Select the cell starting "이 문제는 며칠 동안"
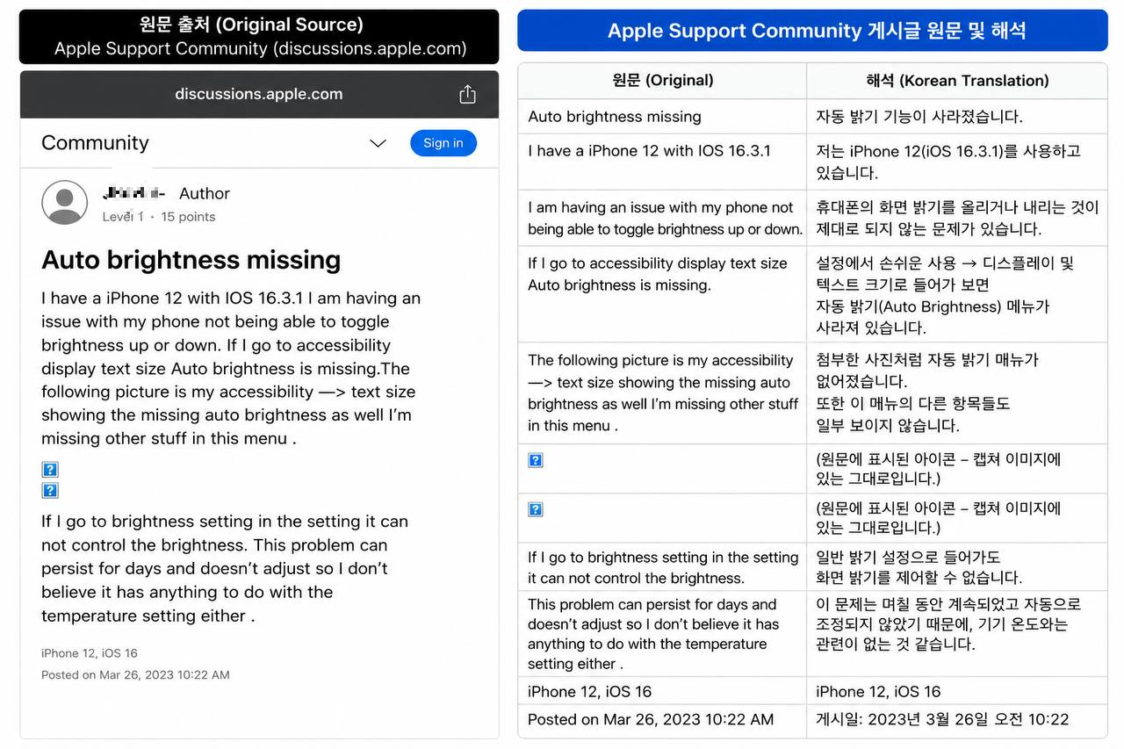The width and height of the screenshot is (1124, 749). tap(957, 634)
